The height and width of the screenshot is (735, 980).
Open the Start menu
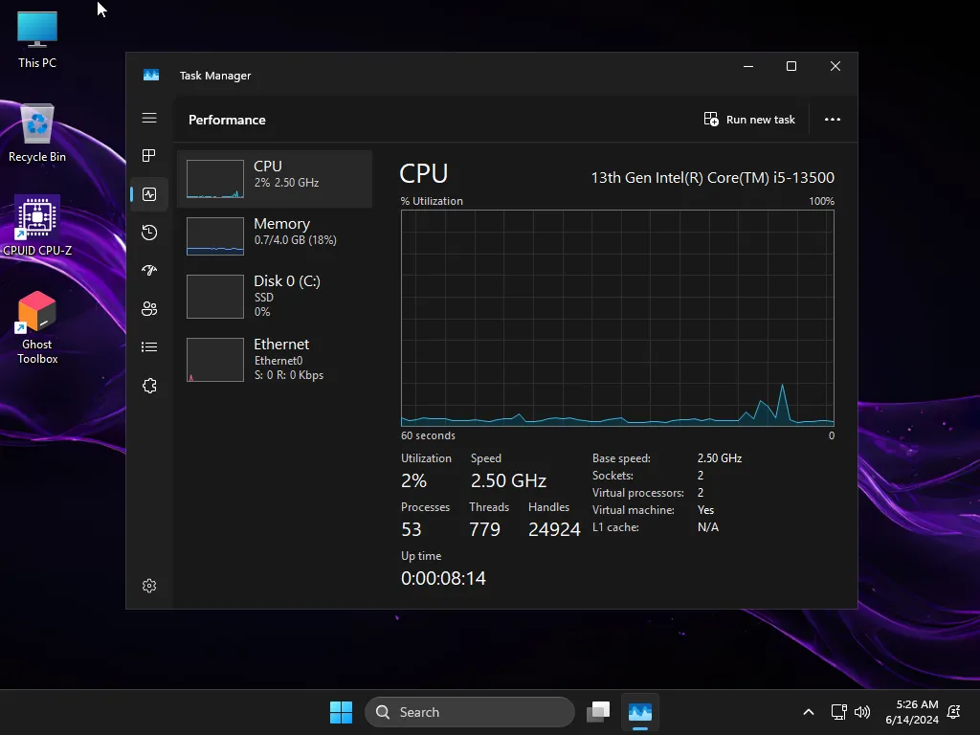tap(341, 712)
